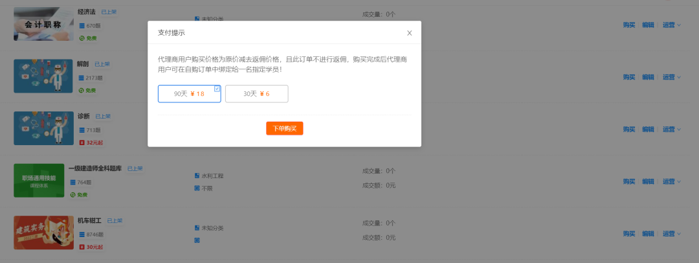Viewport: 699px width, 263px height.
Task: Click the 机车钳工 title
Action: [x=89, y=221]
